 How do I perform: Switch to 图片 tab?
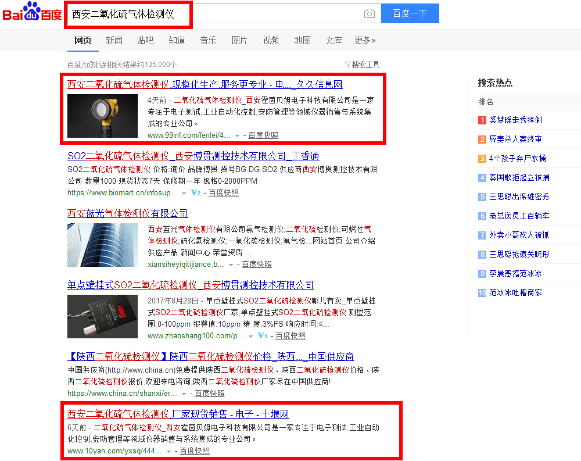[239, 40]
